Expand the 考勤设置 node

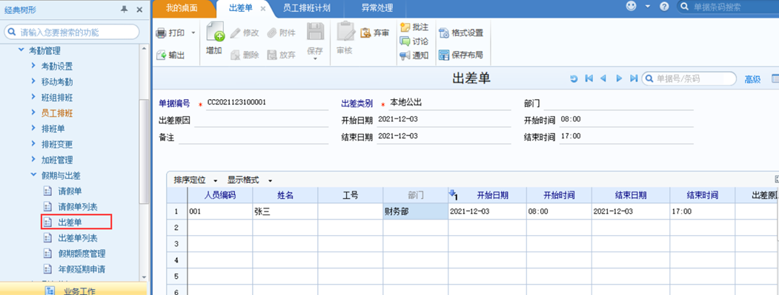pyautogui.click(x=33, y=66)
